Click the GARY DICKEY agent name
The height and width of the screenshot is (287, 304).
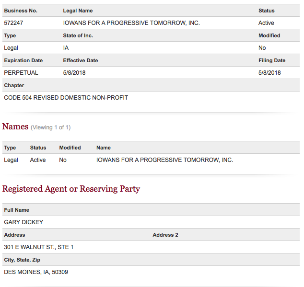(x=23, y=222)
